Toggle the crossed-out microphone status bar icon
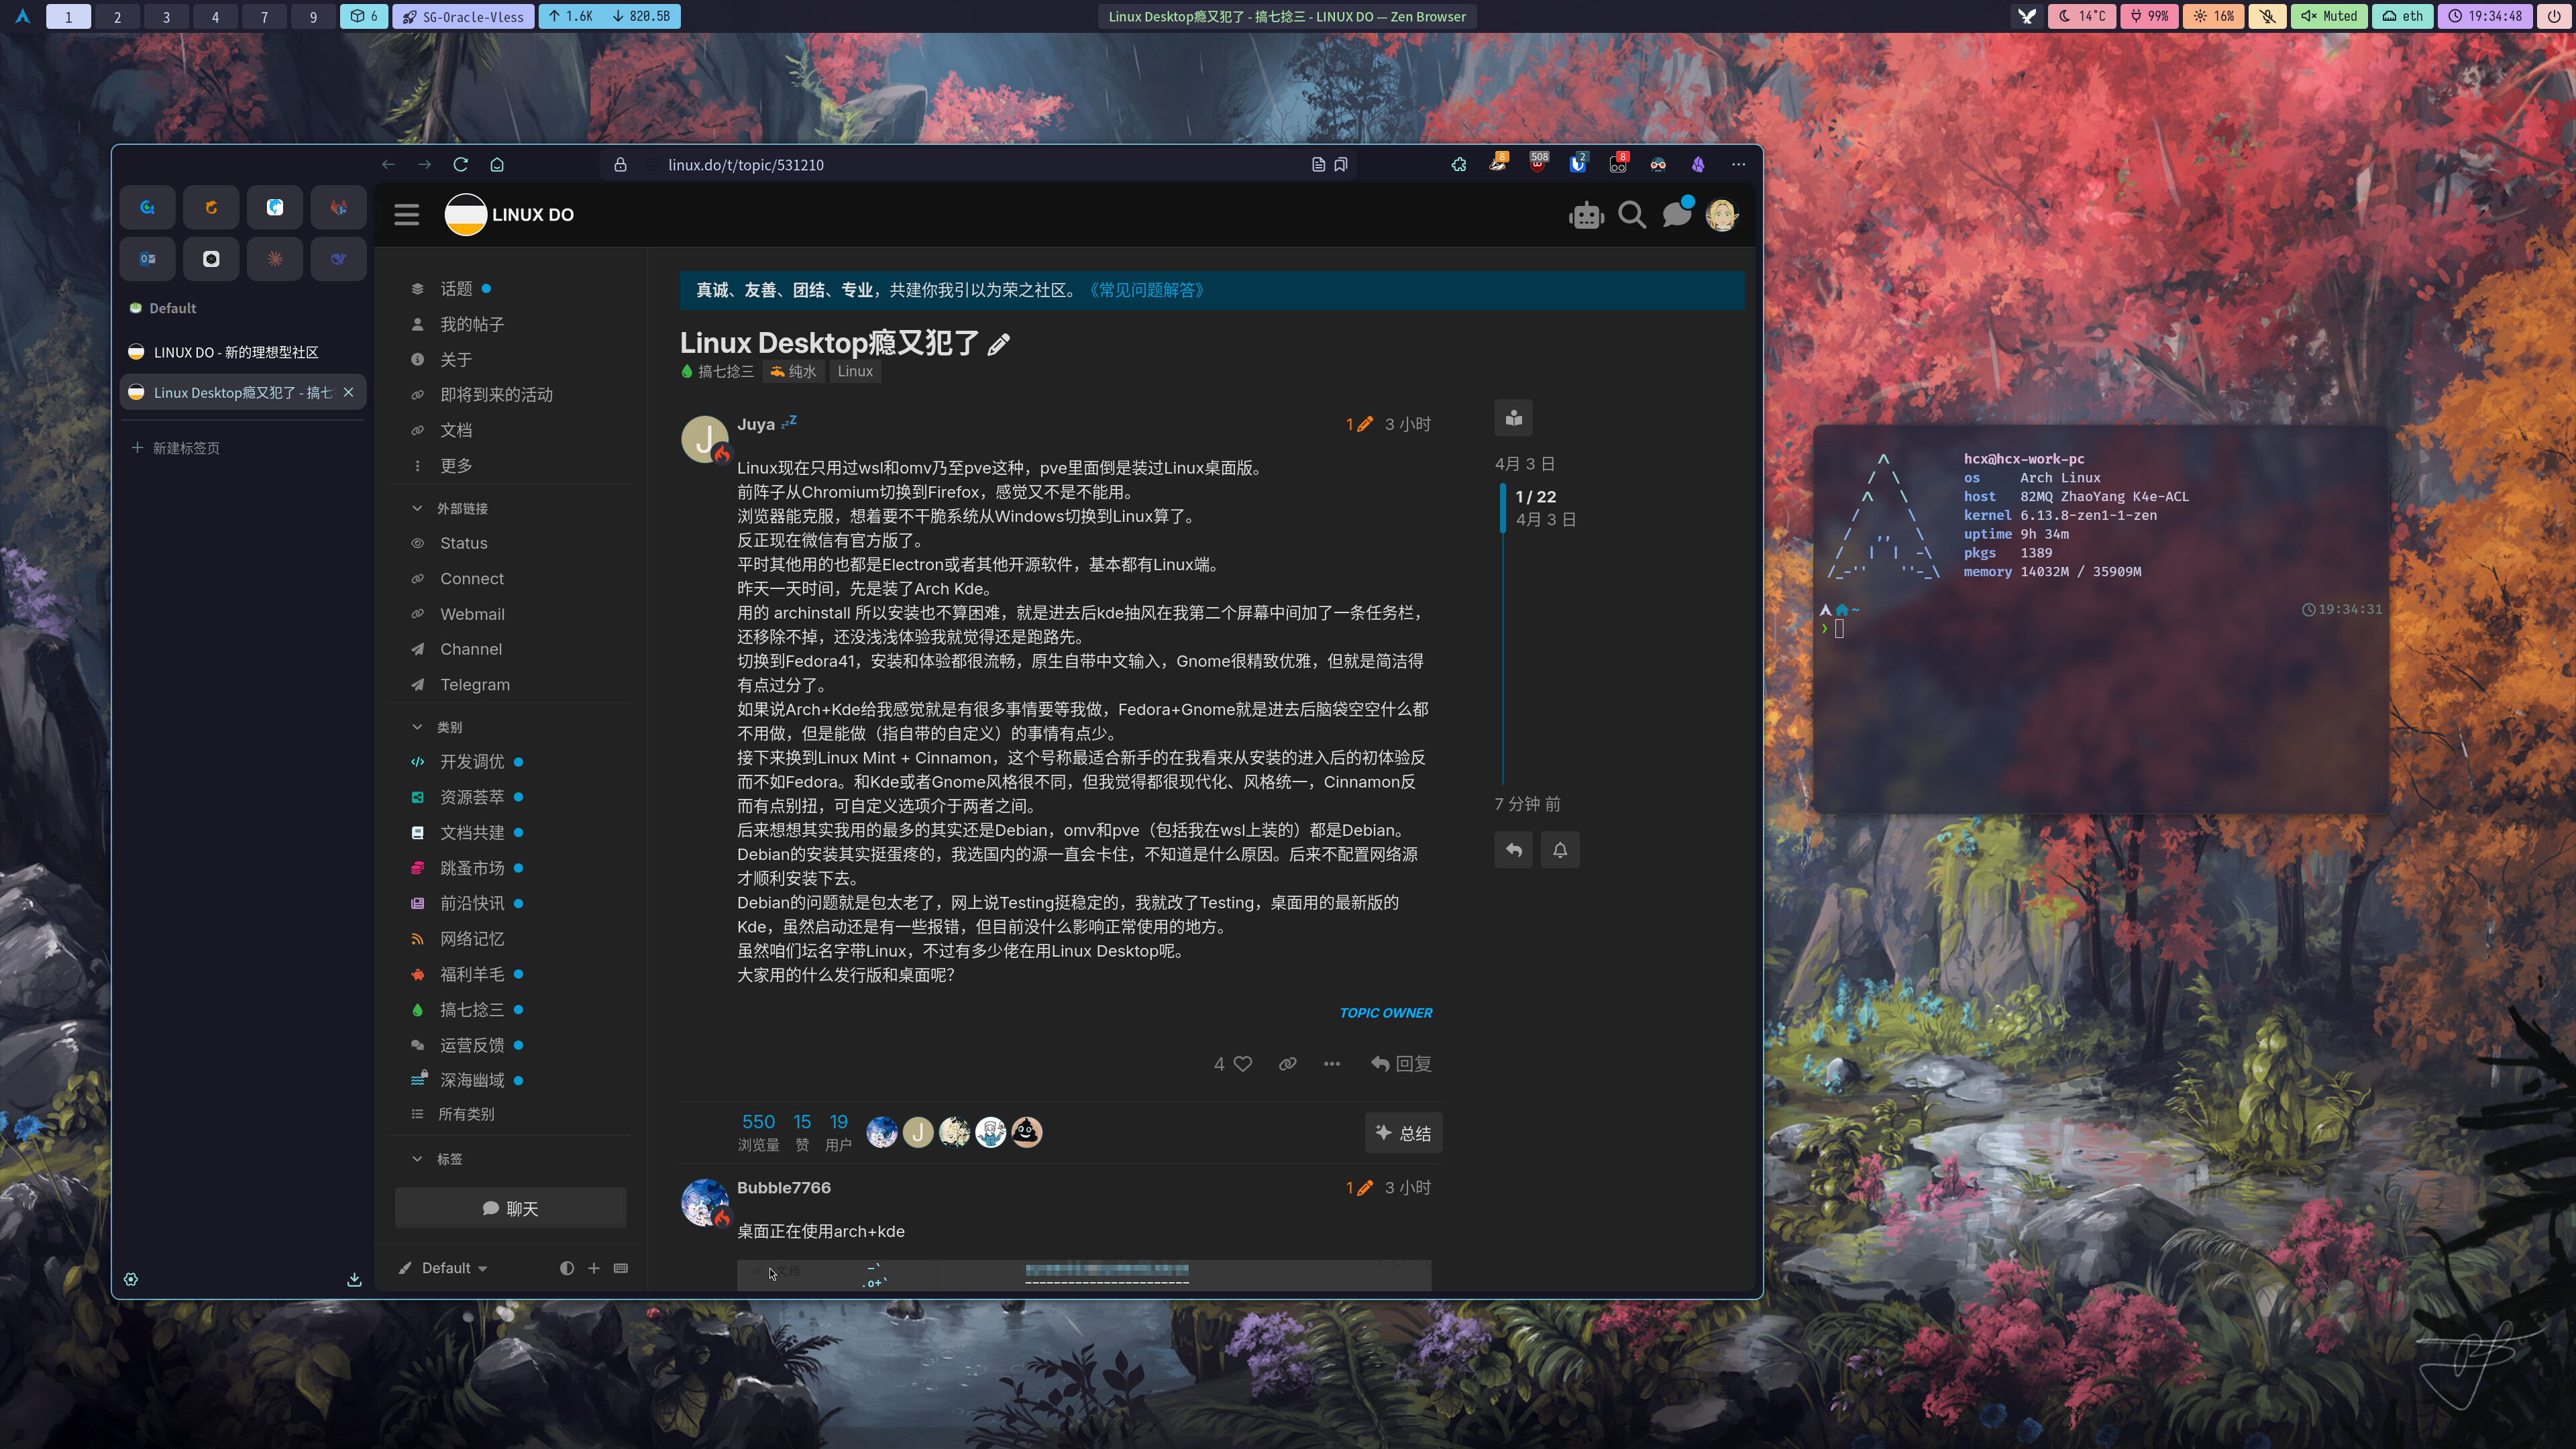The image size is (2576, 1449). (x=2268, y=16)
